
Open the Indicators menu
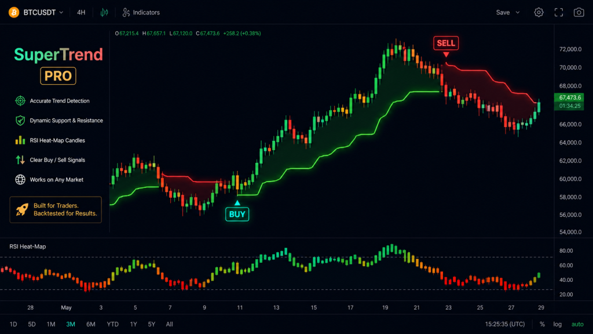coord(141,13)
